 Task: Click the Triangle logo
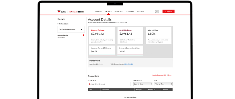[x=72, y=12]
